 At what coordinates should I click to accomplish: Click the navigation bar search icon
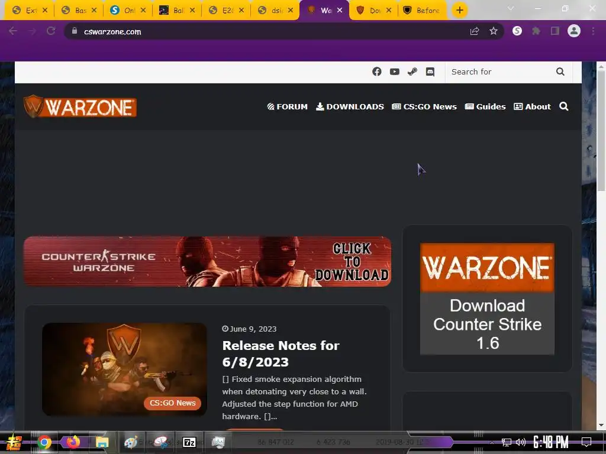tap(564, 106)
